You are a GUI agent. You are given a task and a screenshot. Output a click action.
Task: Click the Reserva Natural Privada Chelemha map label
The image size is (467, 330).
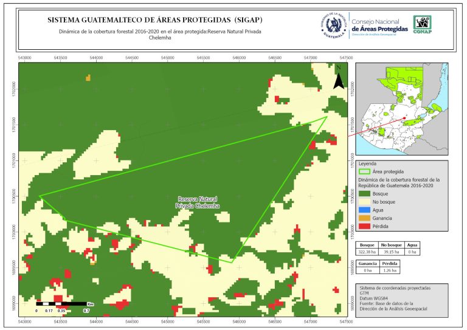tap(198, 202)
